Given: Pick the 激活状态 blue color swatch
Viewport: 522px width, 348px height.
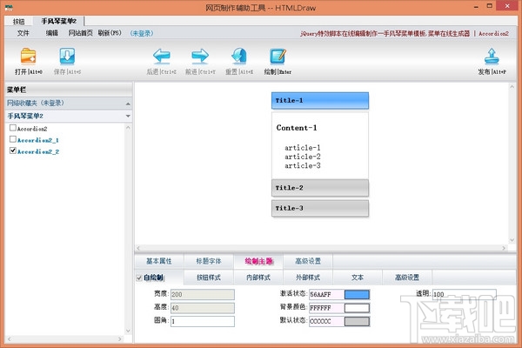Looking at the screenshot, I should pyautogui.click(x=357, y=294).
